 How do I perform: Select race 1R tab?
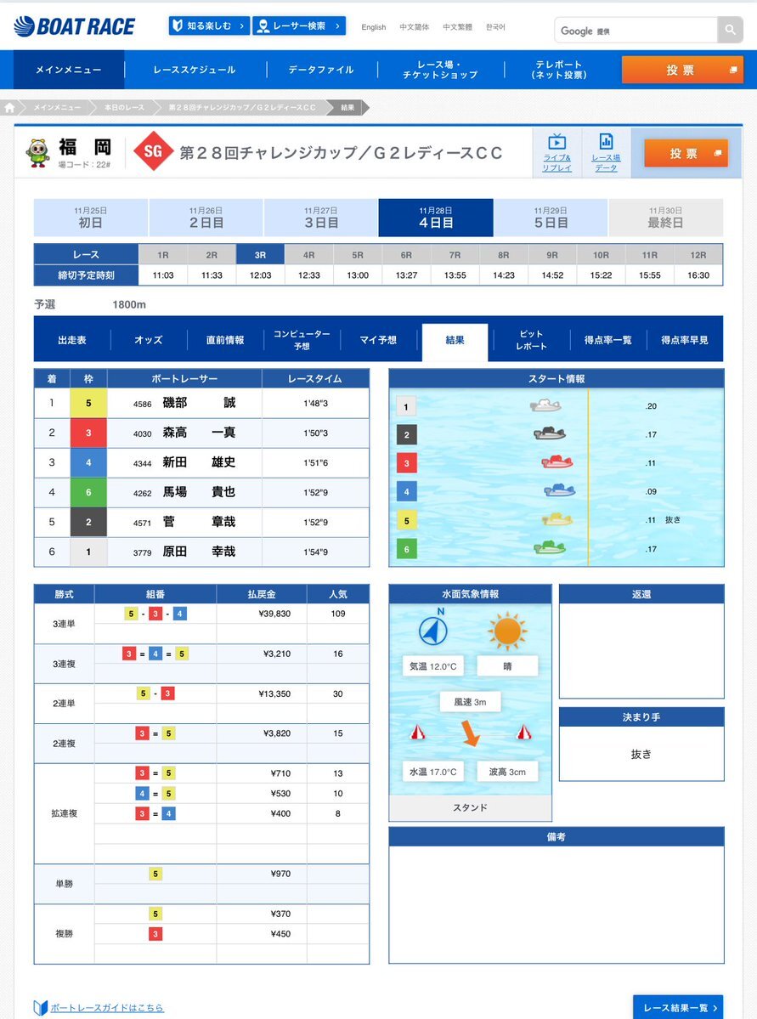(x=163, y=255)
